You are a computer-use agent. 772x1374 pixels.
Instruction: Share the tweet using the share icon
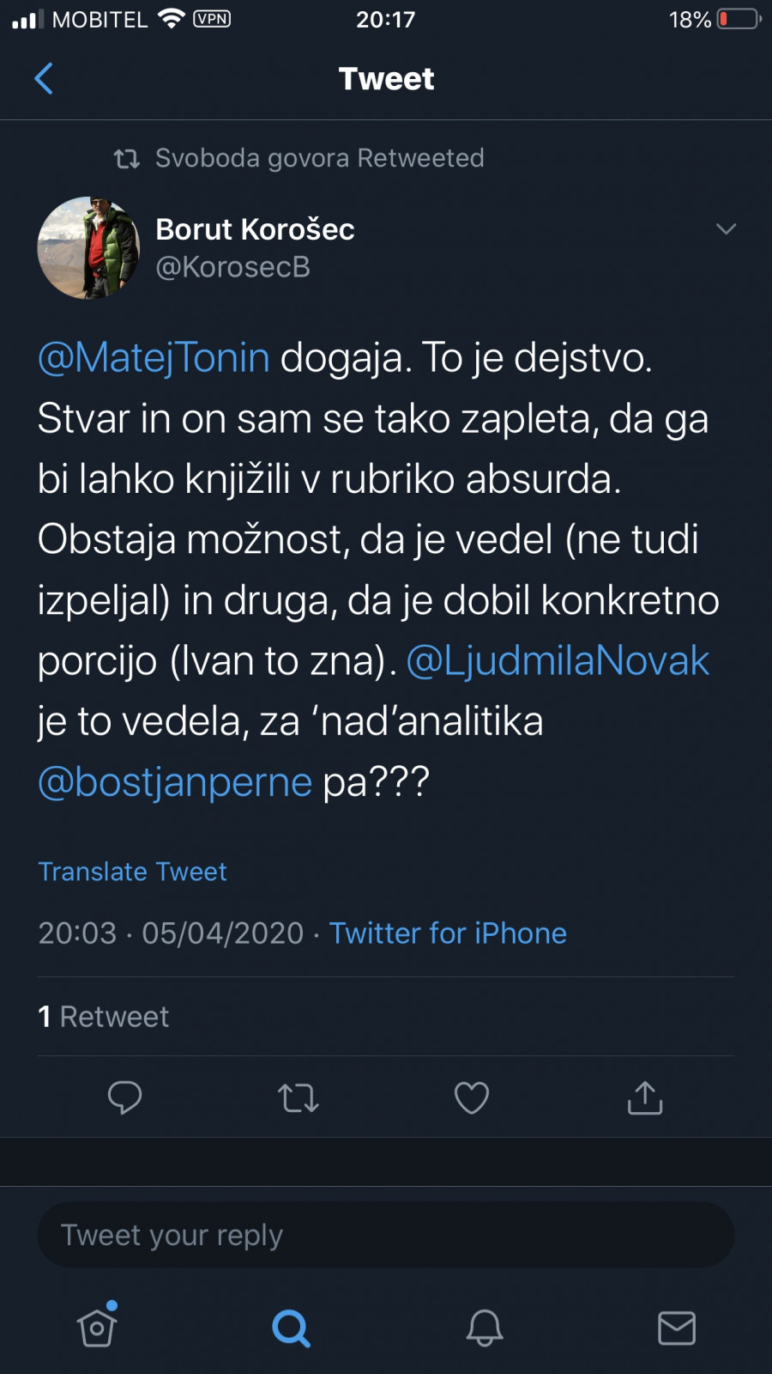645,1097
